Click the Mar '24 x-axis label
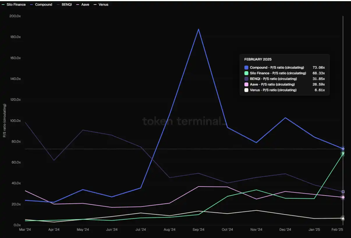This screenshot has height=238, width=351. point(25,230)
